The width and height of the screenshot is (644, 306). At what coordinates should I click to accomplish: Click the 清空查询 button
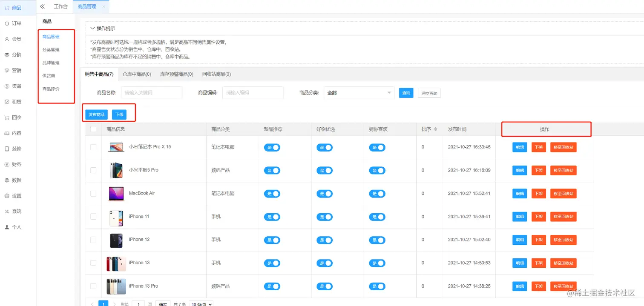(429, 93)
